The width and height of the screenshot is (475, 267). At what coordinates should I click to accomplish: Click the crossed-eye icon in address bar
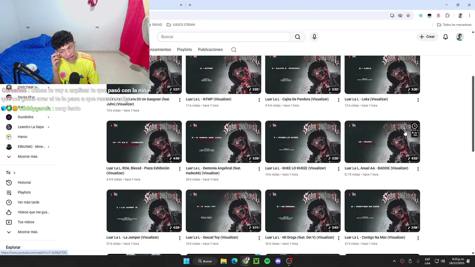click(x=400, y=16)
